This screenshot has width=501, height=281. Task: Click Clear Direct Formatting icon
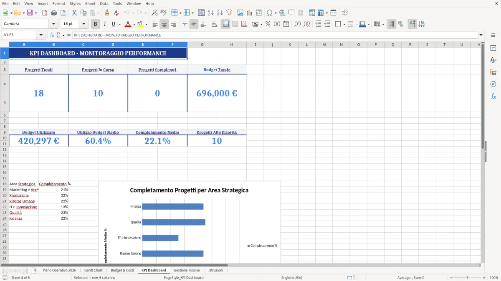[x=116, y=13]
